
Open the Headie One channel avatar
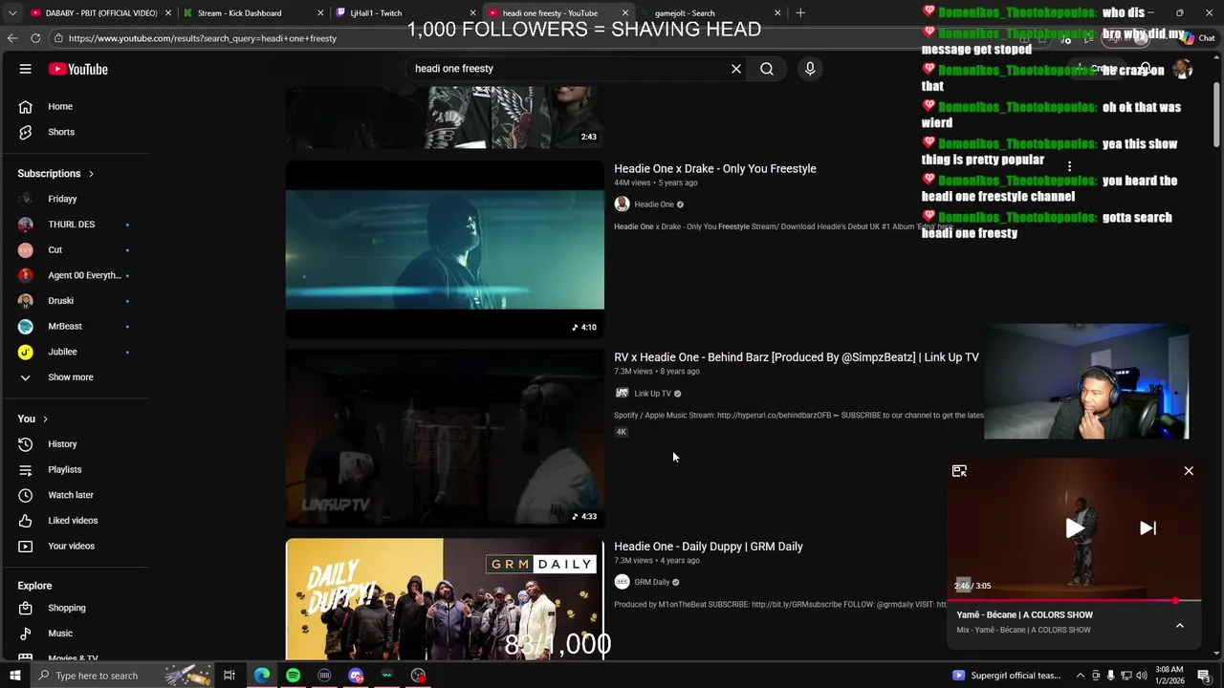[622, 204]
